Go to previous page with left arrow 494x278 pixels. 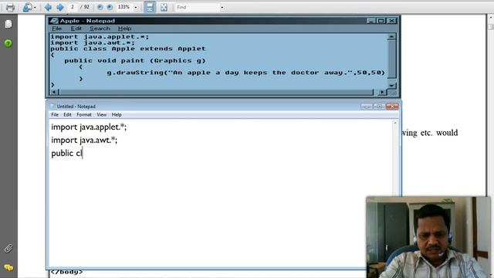click(48, 7)
